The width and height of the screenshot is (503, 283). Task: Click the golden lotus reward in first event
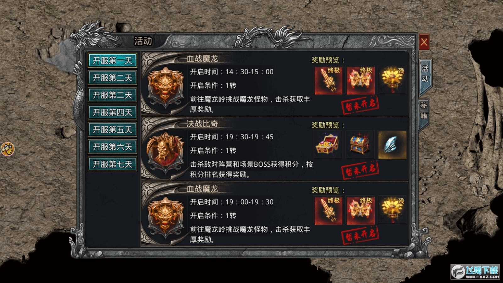click(392, 80)
